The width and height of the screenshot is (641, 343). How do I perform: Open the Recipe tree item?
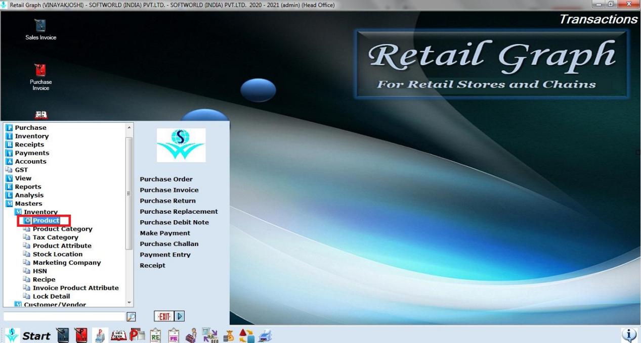[x=44, y=279]
